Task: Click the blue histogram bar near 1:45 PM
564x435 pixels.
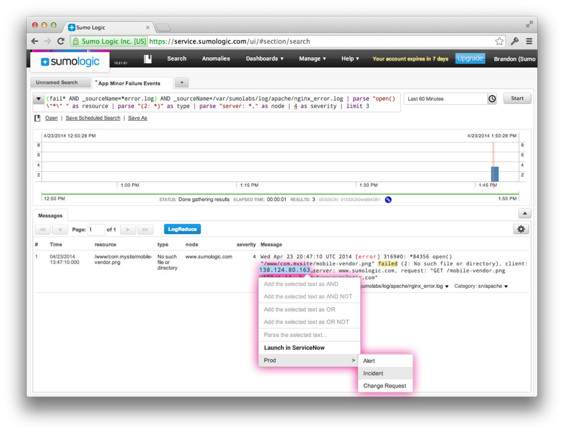Action: click(x=495, y=174)
